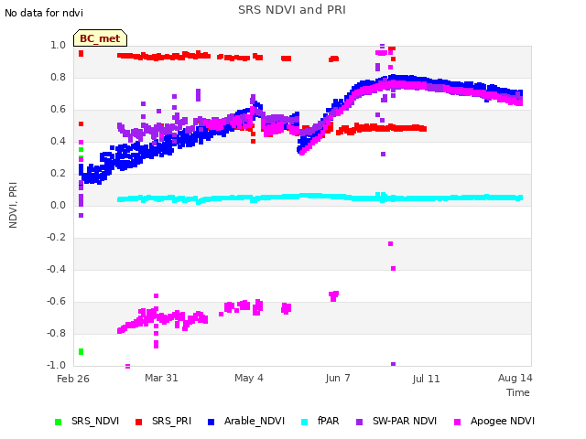The image size is (586, 439).
Task: Toggle the fPAR series legend label
Action: (x=328, y=421)
